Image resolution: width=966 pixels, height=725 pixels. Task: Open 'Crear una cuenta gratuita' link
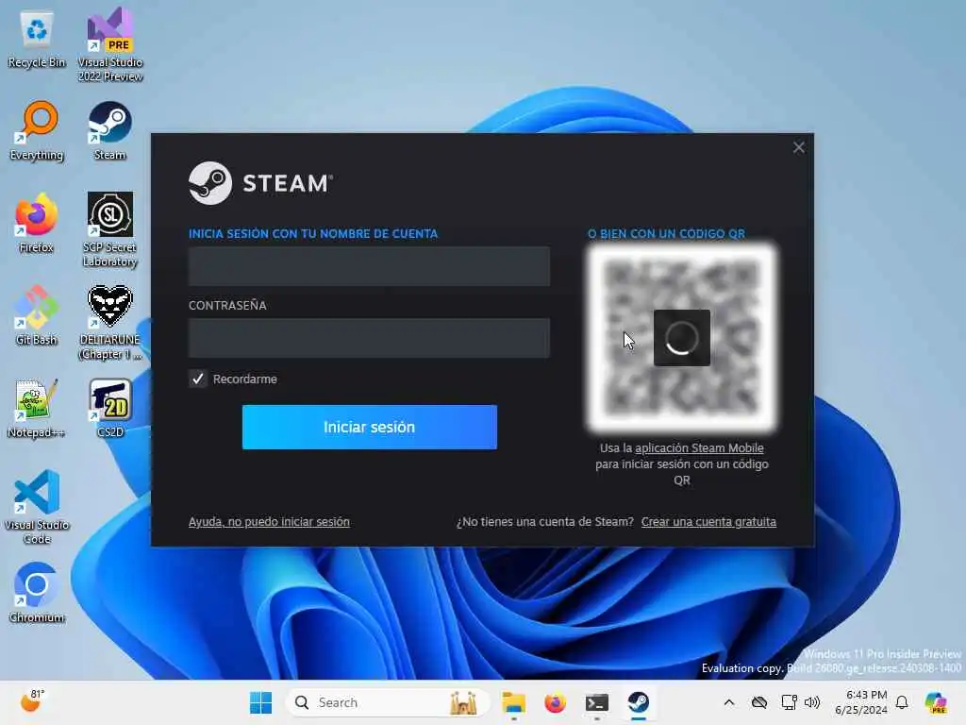coord(708,521)
